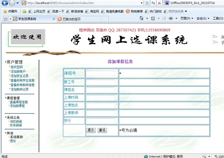This screenshot has height=158, width=224.
Task: Focus the 上课时间 input field
Action: pyautogui.click(x=101, y=98)
